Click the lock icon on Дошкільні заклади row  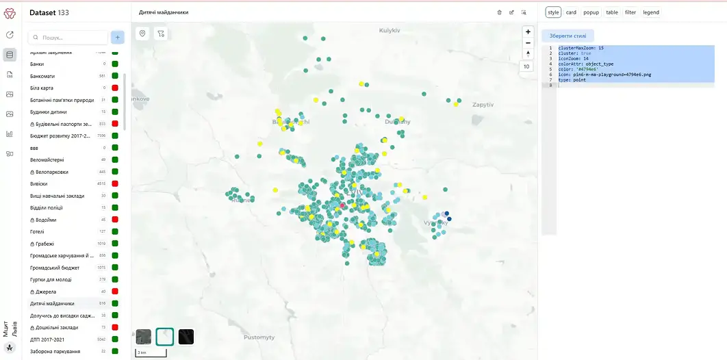32,328
